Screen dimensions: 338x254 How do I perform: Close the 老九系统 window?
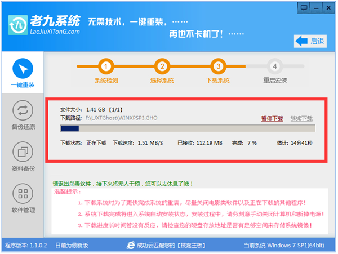(x=329, y=7)
